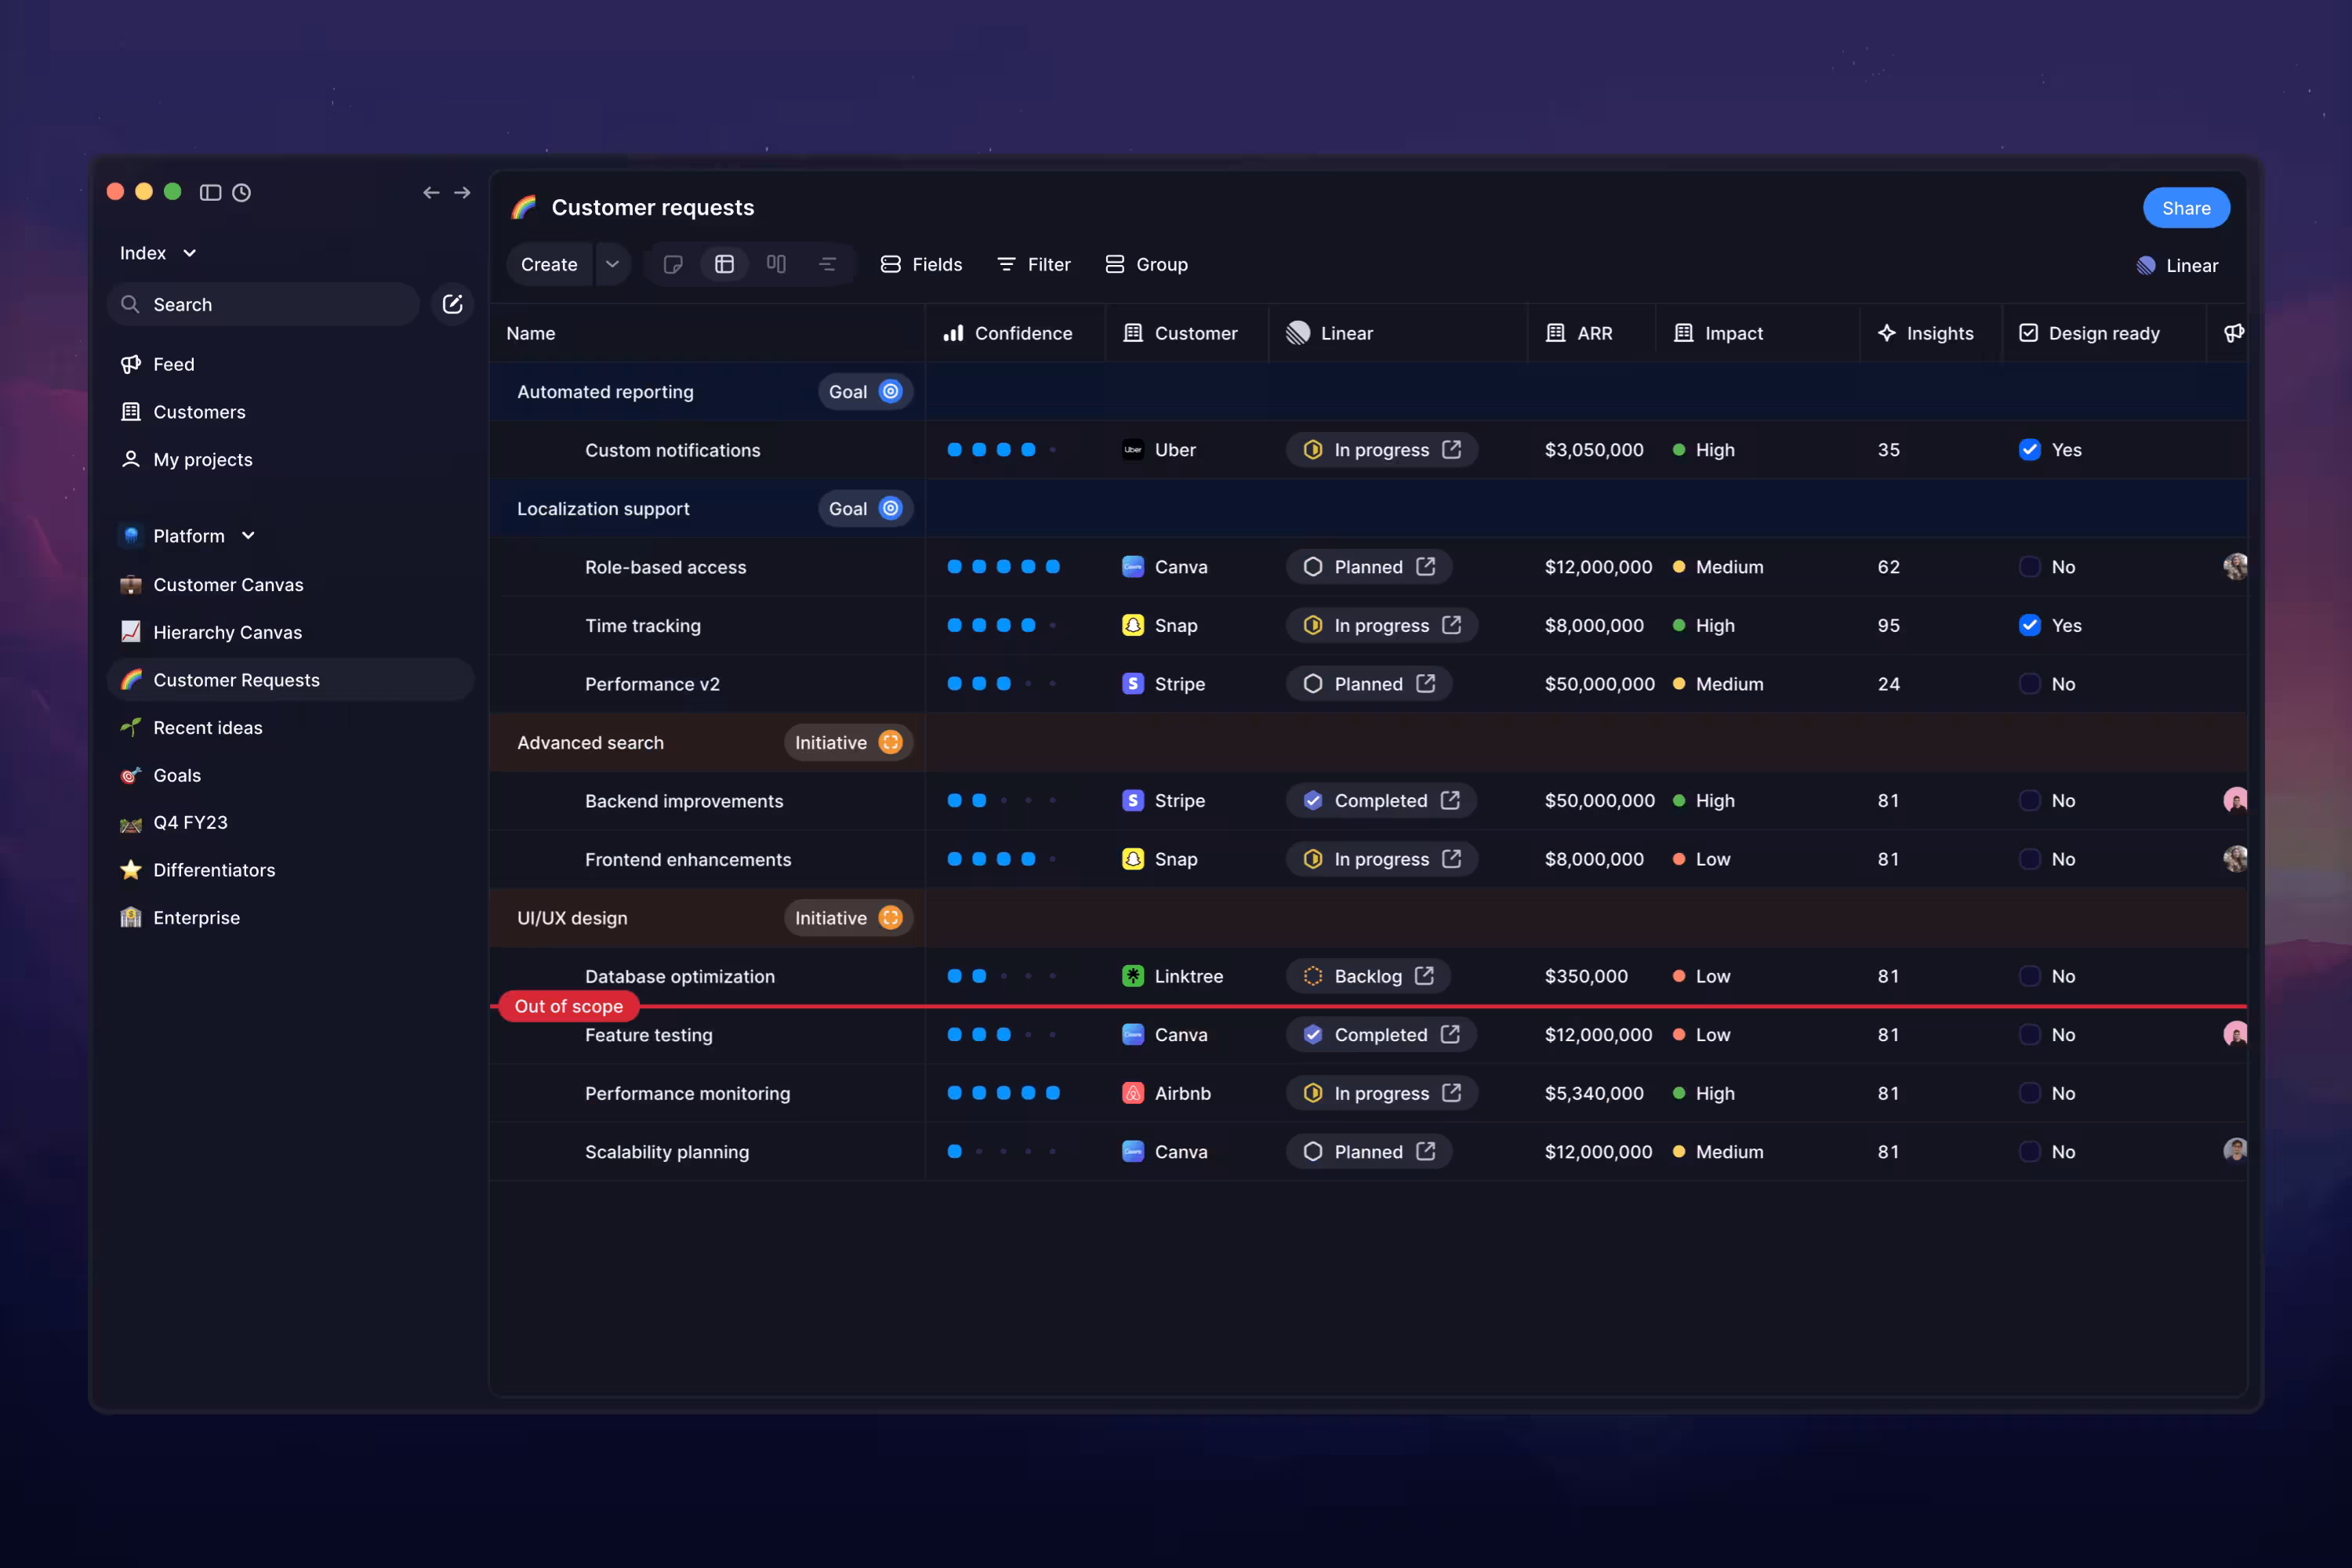Toggle Design ready on Custom notifications
Viewport: 2352px width, 1568px height.
(2030, 450)
